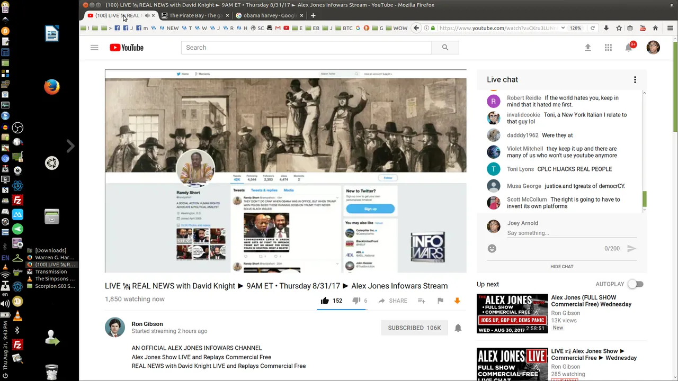Screen dimensions: 678x381
Task: Go back with Firefox back arrow
Action: point(416,28)
